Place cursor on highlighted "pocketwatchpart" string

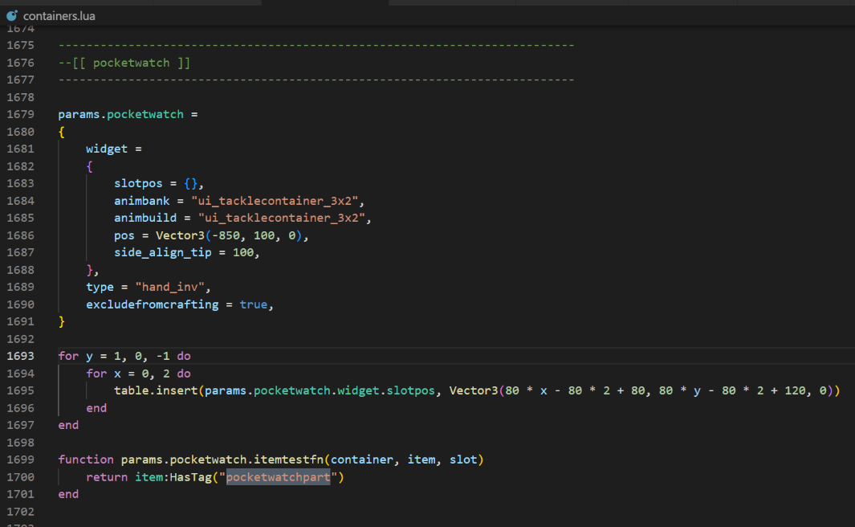pyautogui.click(x=278, y=477)
